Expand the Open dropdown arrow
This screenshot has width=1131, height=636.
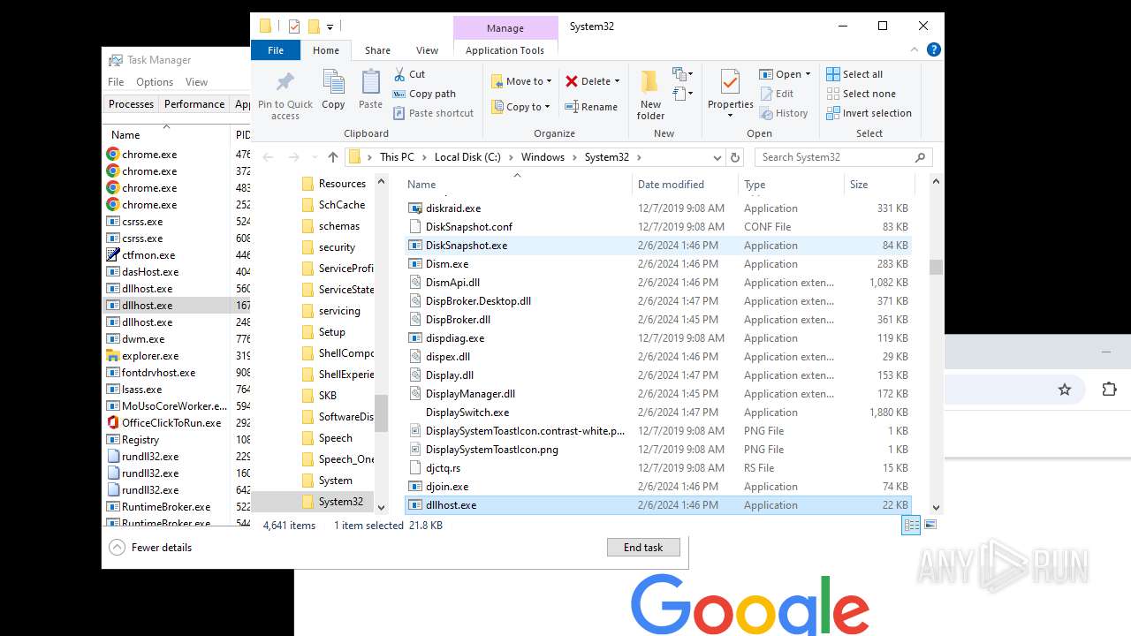click(x=807, y=74)
